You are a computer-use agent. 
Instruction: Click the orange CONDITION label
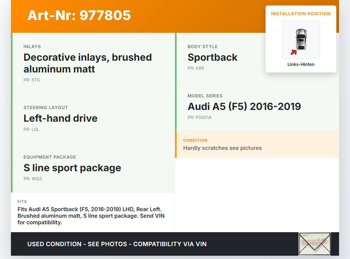[195, 140]
